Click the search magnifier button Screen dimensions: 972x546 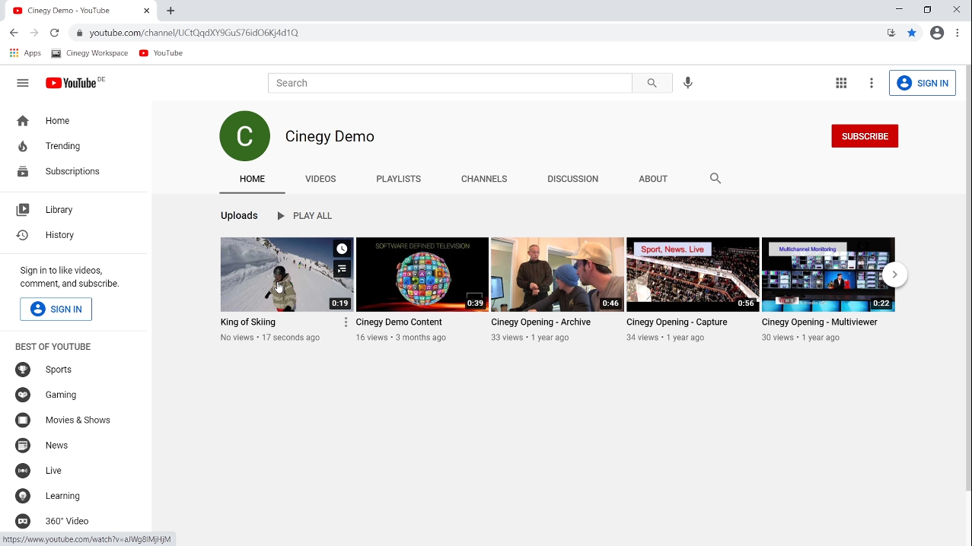652,83
